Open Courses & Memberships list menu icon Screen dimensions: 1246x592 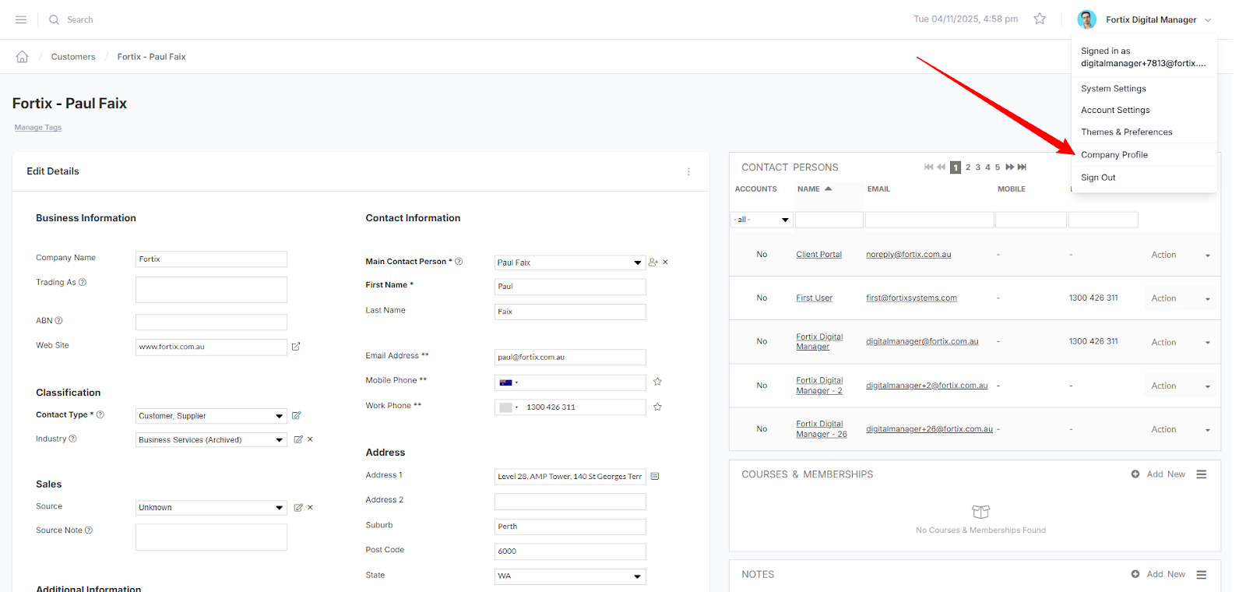click(1202, 474)
